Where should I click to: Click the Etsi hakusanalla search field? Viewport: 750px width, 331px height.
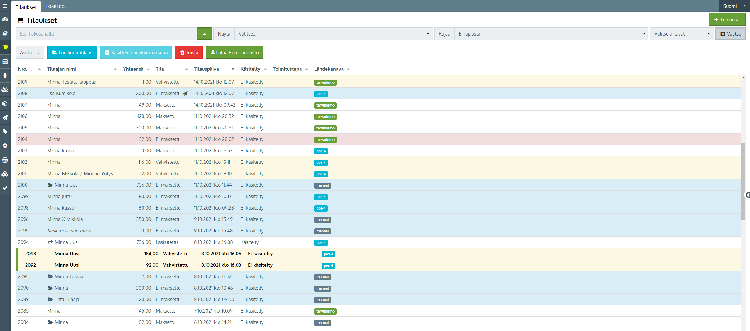[106, 34]
